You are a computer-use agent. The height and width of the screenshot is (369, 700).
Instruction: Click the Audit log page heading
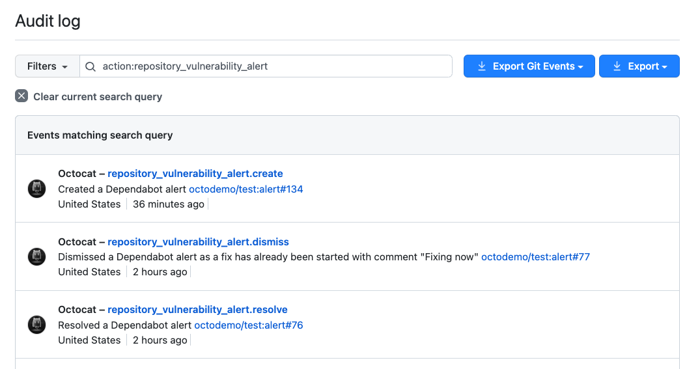point(48,21)
